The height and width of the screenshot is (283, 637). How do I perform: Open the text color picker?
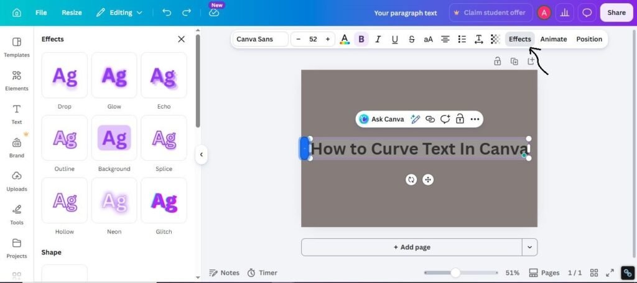coord(345,39)
